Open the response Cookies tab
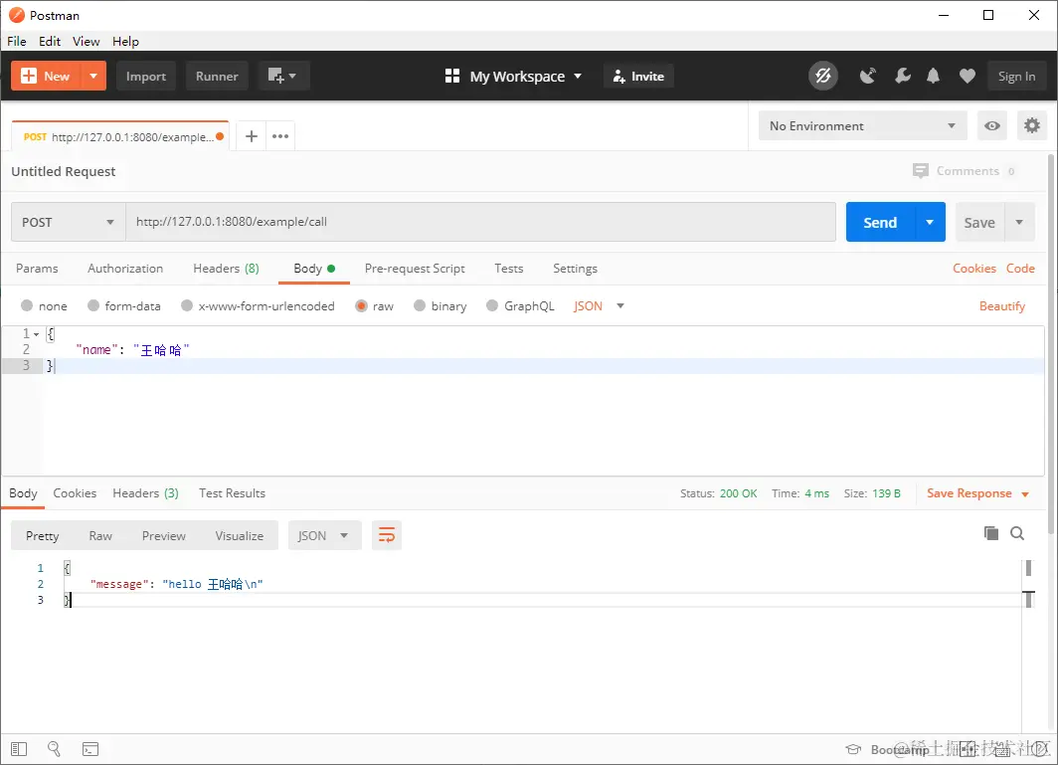 click(75, 492)
